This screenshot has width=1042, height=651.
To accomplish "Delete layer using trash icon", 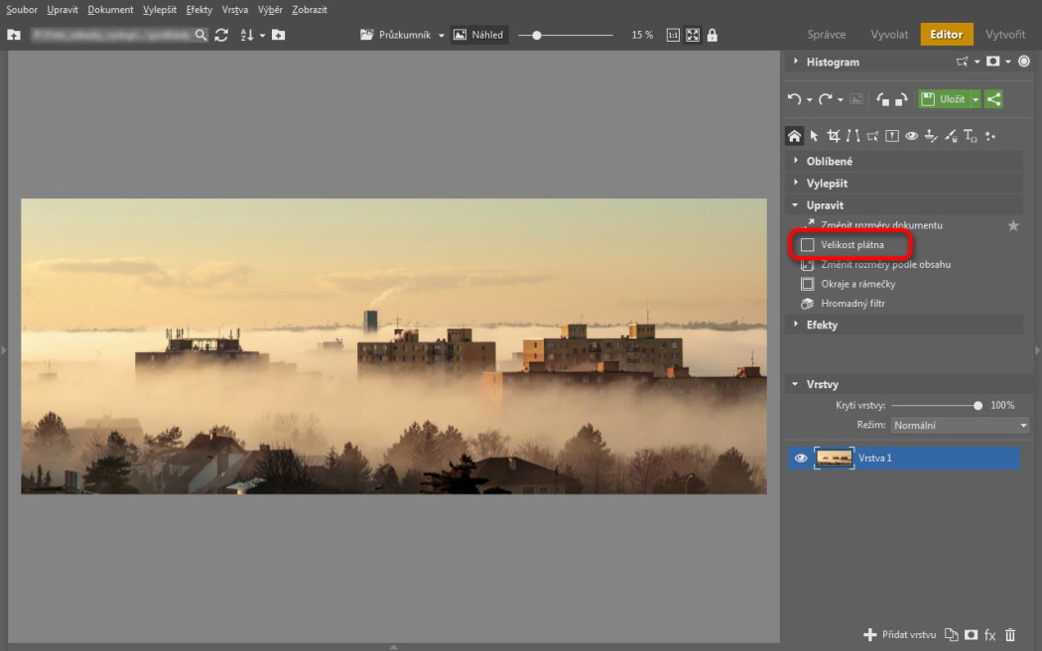I will [x=1010, y=634].
